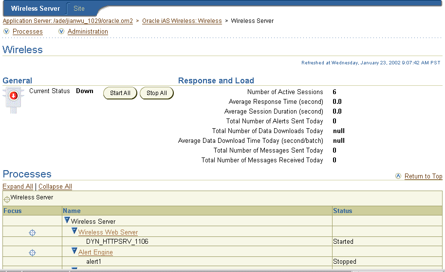The height and width of the screenshot is (272, 445).
Task: Click the Expand All link
Action: click(x=18, y=186)
